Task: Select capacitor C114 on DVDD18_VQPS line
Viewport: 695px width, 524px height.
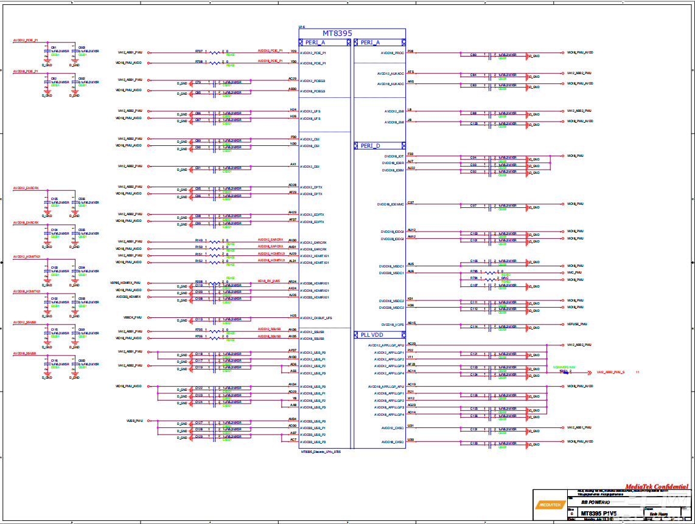Action: [491, 327]
